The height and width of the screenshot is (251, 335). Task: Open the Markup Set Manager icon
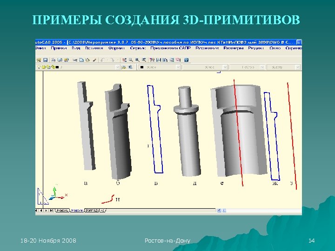(x=178, y=60)
